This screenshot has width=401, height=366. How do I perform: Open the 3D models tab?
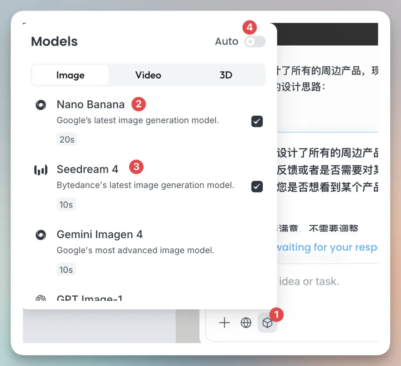(226, 75)
